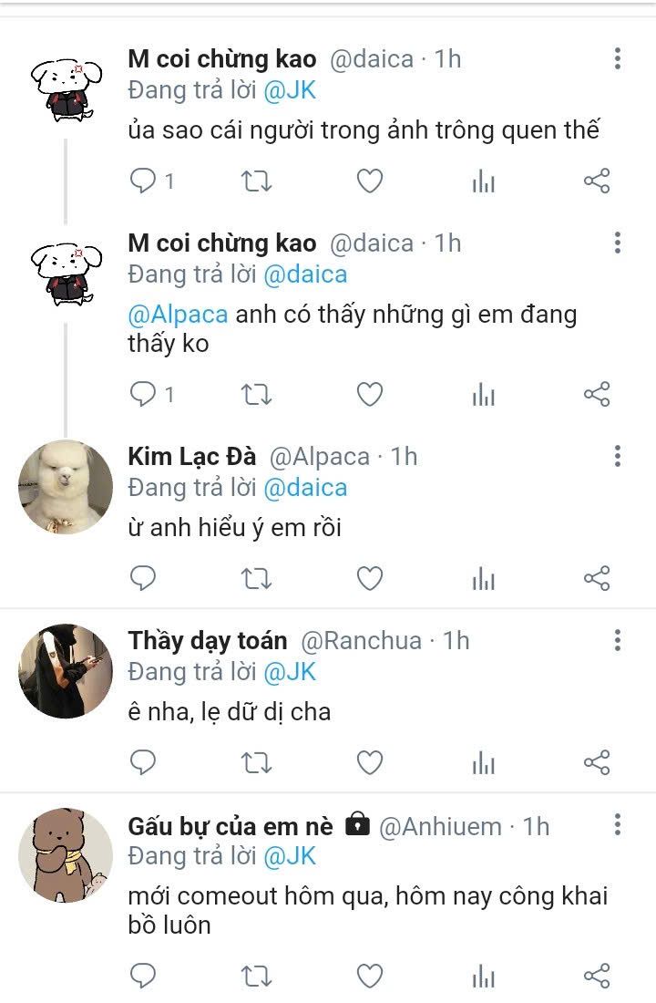The height and width of the screenshot is (1003, 656).
Task: Open Kim Lạc Đà's alpaca profile picture
Action: tap(66, 487)
